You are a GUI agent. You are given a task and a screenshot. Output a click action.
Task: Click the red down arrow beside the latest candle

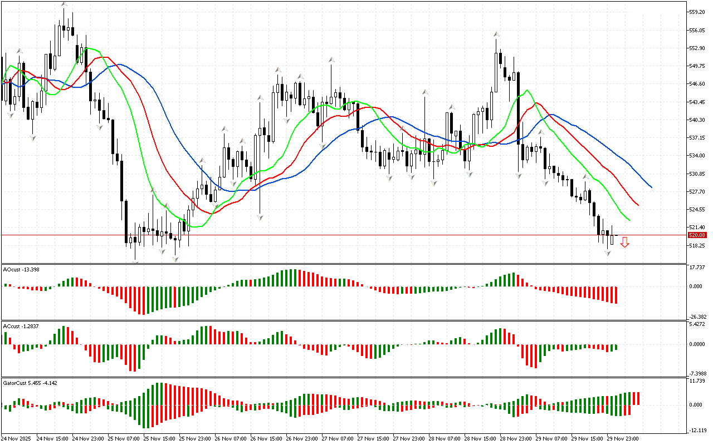625,242
